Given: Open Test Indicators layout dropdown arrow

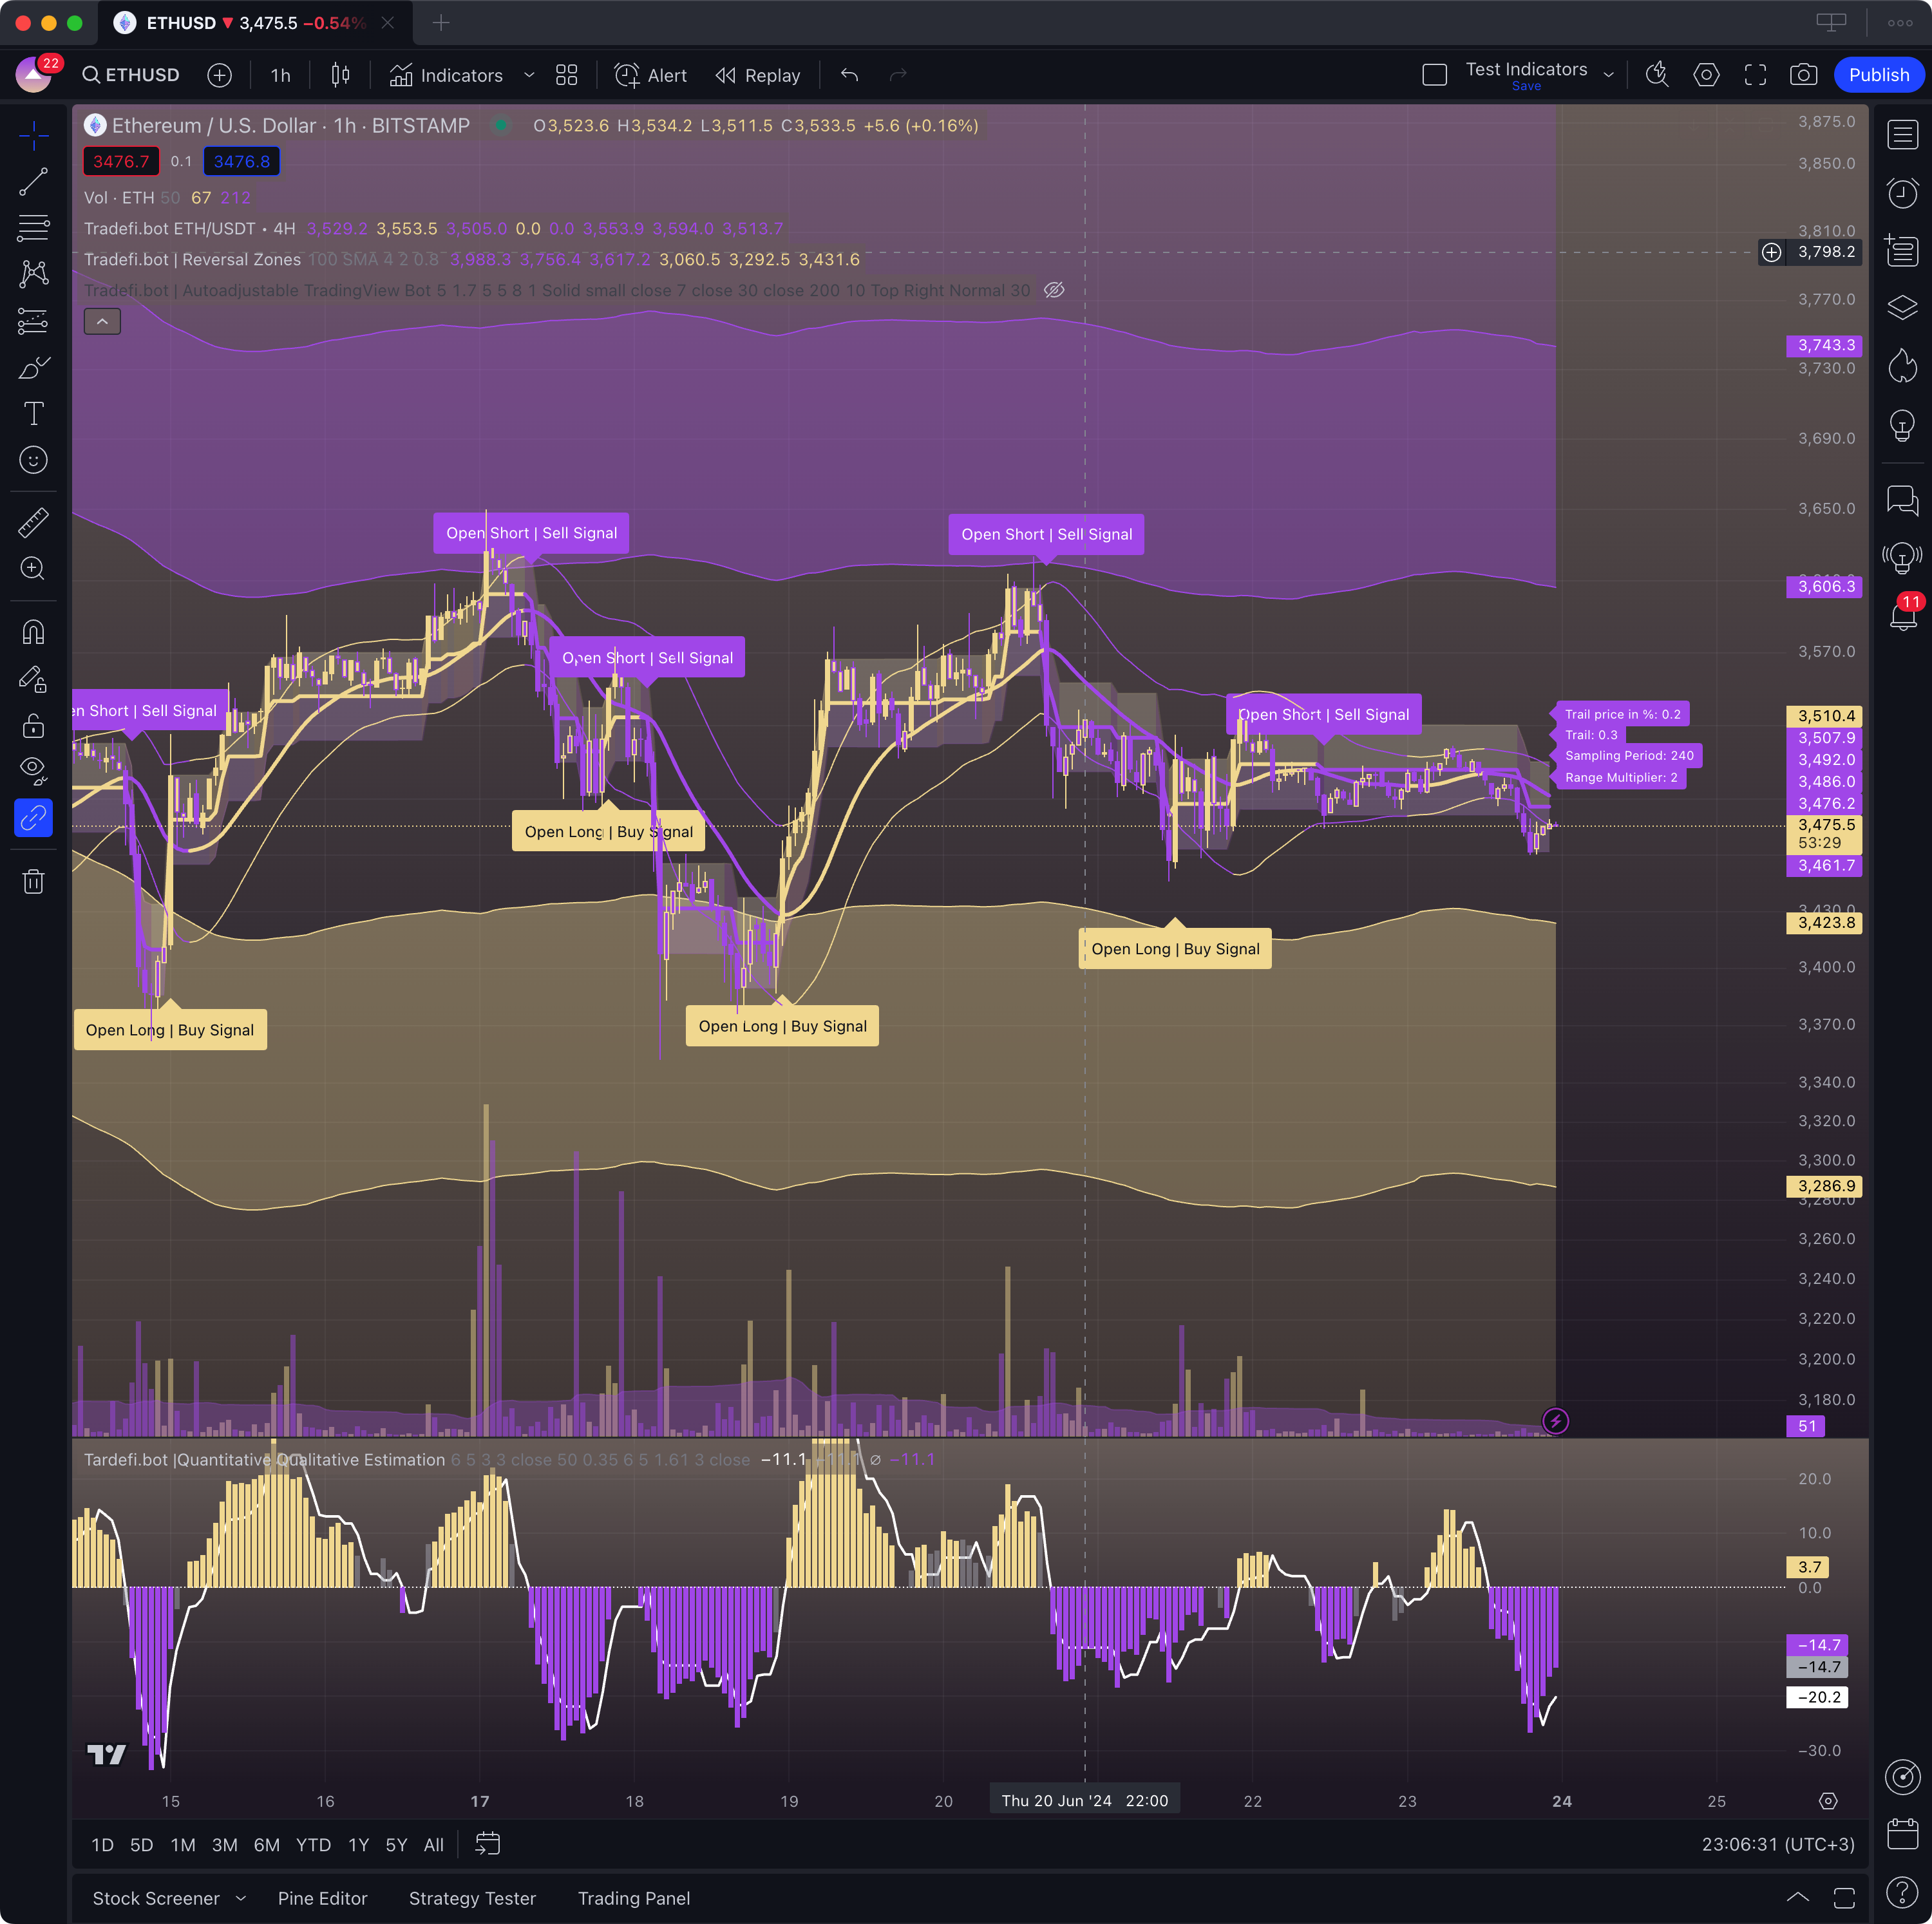Looking at the screenshot, I should (1608, 75).
